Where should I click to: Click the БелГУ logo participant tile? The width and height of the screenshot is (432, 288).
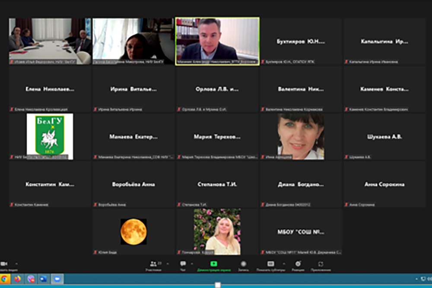pos(50,136)
